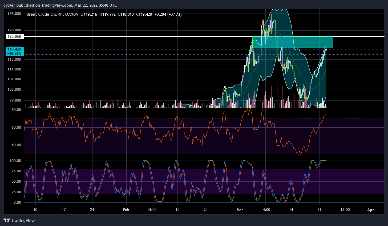Click the low value L118.810
The height and width of the screenshot is (226, 388).
pos(126,14)
